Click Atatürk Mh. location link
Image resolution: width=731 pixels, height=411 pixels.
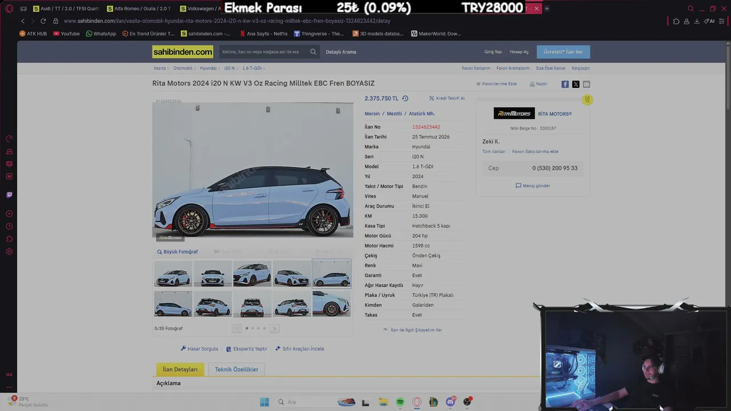point(422,114)
